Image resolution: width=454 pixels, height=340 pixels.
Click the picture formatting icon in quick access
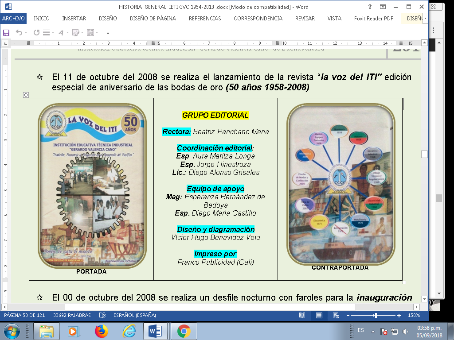point(75,33)
